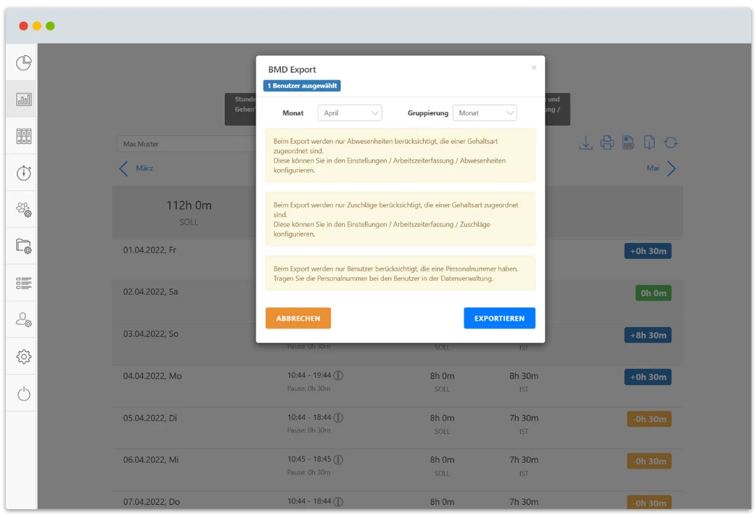Select the bar chart reports icon
This screenshot has width=756, height=518.
24,99
